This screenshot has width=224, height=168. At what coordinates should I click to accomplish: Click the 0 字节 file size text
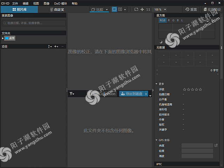[214, 70]
